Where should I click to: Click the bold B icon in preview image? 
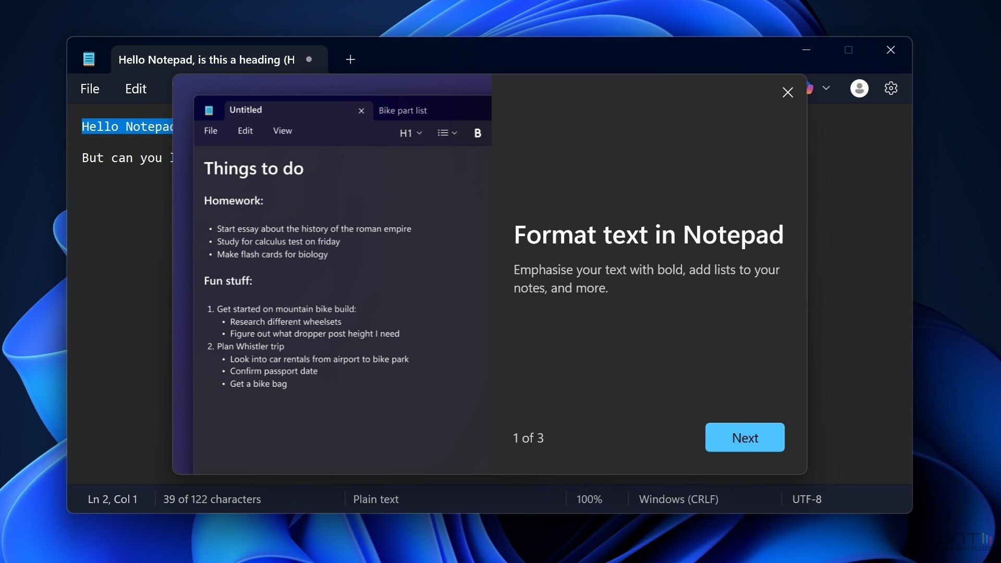pos(478,133)
